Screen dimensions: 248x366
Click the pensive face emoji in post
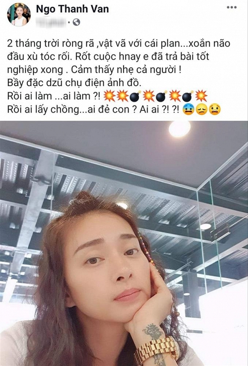coord(201,109)
